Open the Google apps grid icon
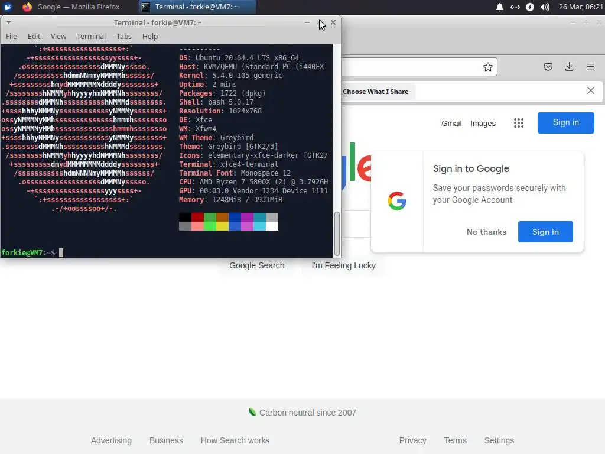 tap(519, 123)
